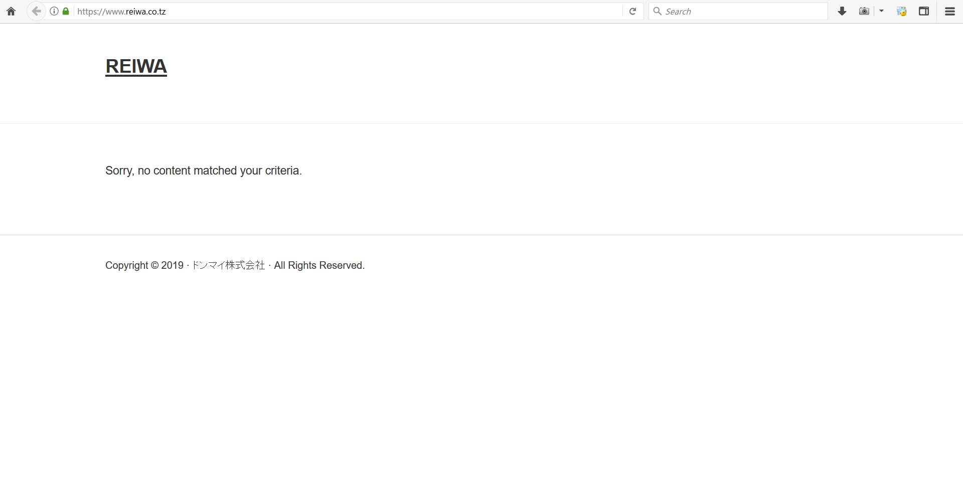Viewport: 963px width, 496px height.
Task: Show site information via the info icon
Action: pyautogui.click(x=54, y=12)
